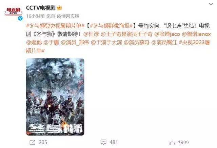Screen dimensions: 217x148
Task: Visit the @演员_郑伟 mention link
Action: pyautogui.click(x=75, y=42)
